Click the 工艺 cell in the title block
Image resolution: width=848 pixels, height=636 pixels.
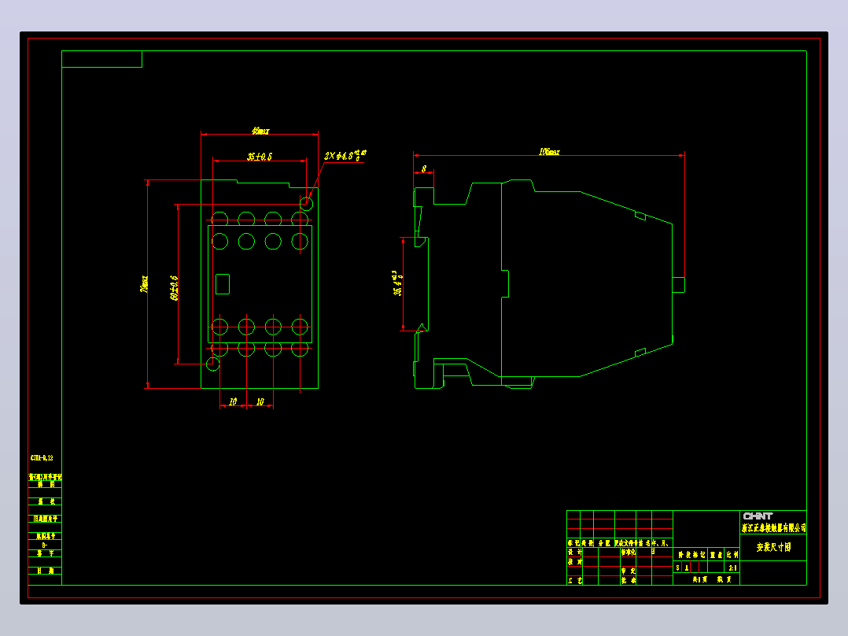(574, 580)
